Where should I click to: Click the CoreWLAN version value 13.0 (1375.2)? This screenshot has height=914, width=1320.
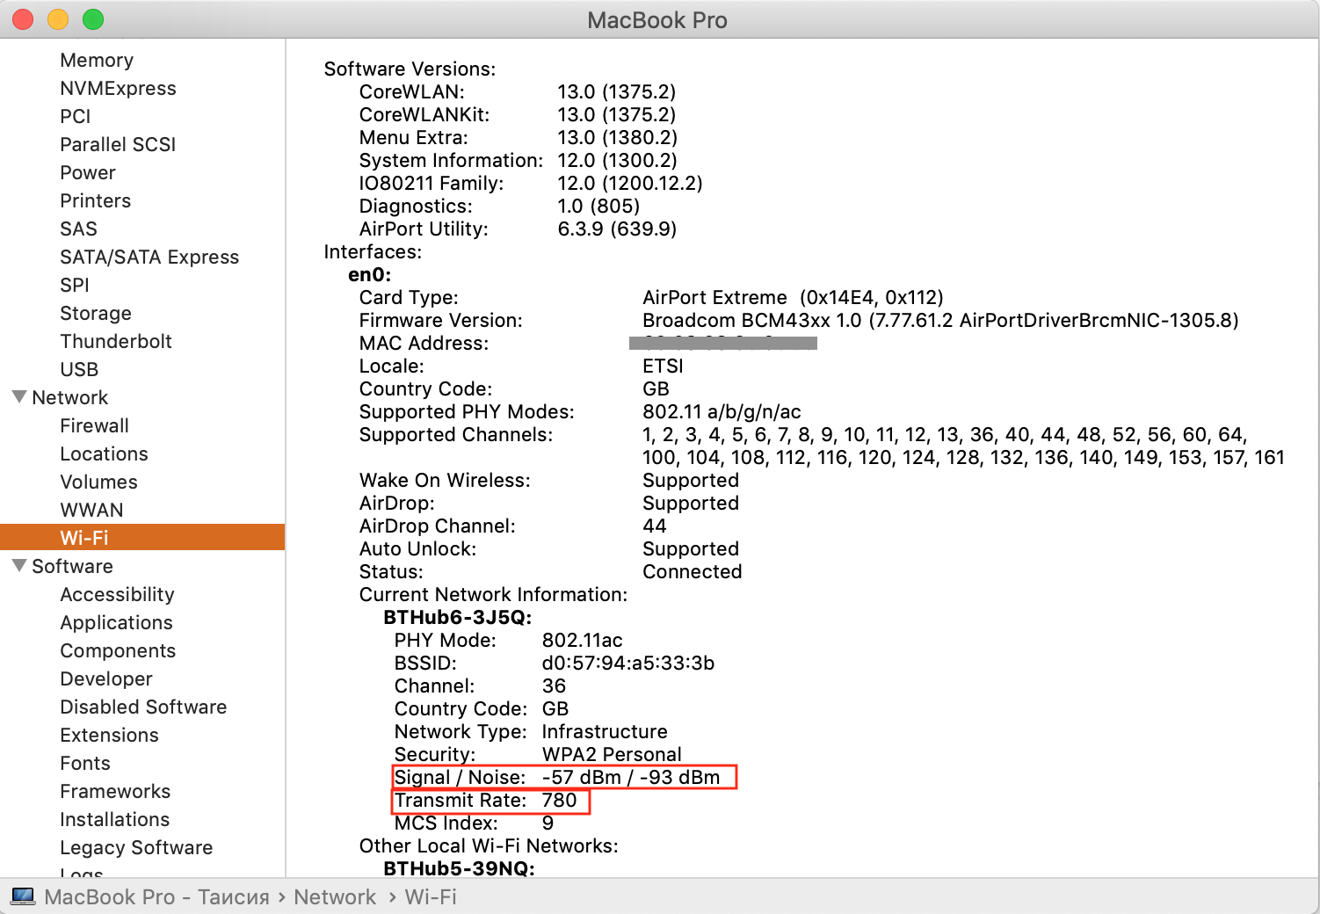click(x=616, y=91)
